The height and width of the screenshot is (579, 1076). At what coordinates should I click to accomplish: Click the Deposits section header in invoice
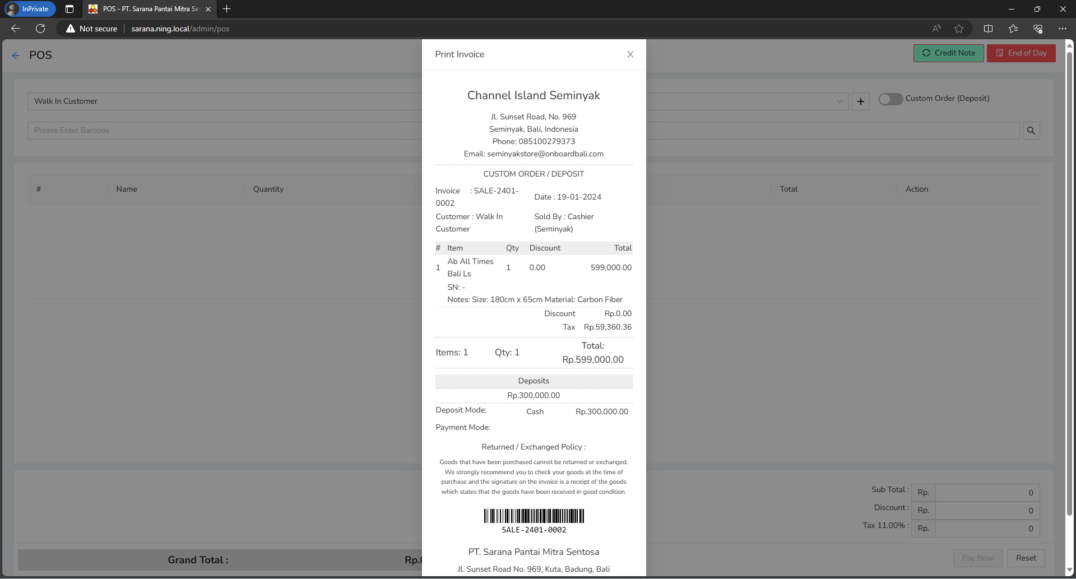point(534,381)
